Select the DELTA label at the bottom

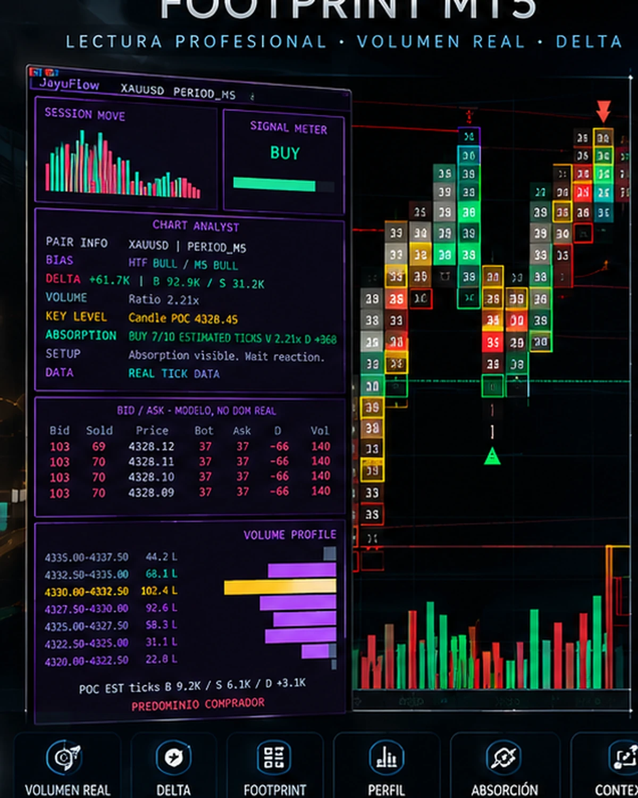(173, 790)
